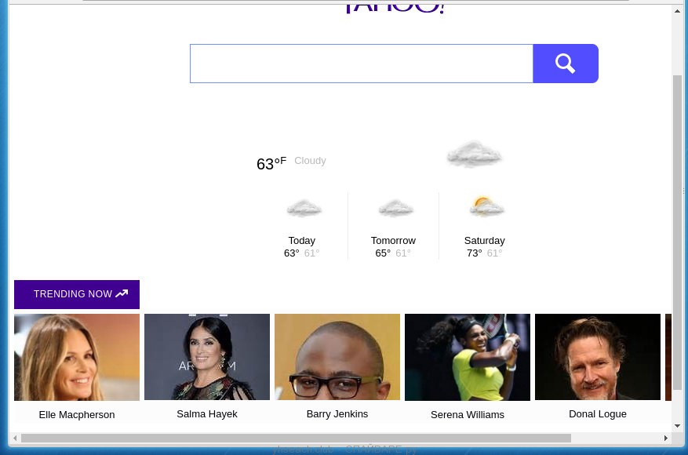Click Tomorrow's cloudy weather icon
This screenshot has height=455, width=688.
(395, 209)
